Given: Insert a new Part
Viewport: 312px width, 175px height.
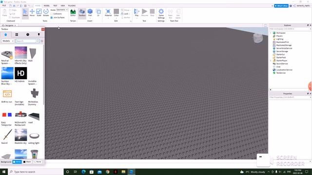Looking at the screenshot, I should click(90, 13).
